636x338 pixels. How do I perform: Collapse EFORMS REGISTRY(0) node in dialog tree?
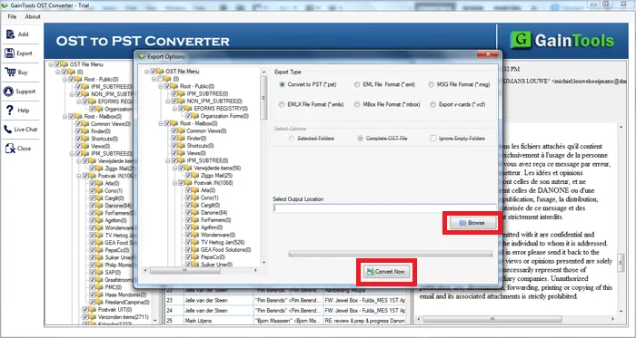point(174,109)
